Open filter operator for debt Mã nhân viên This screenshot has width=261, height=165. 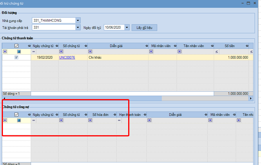click(x=210, y=120)
